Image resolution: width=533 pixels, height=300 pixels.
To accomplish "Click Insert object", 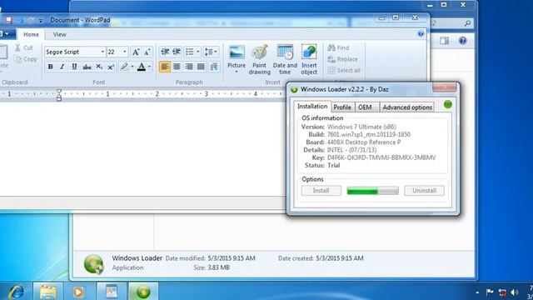I will 309,60.
